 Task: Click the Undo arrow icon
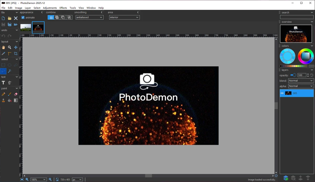(x=3, y=36)
